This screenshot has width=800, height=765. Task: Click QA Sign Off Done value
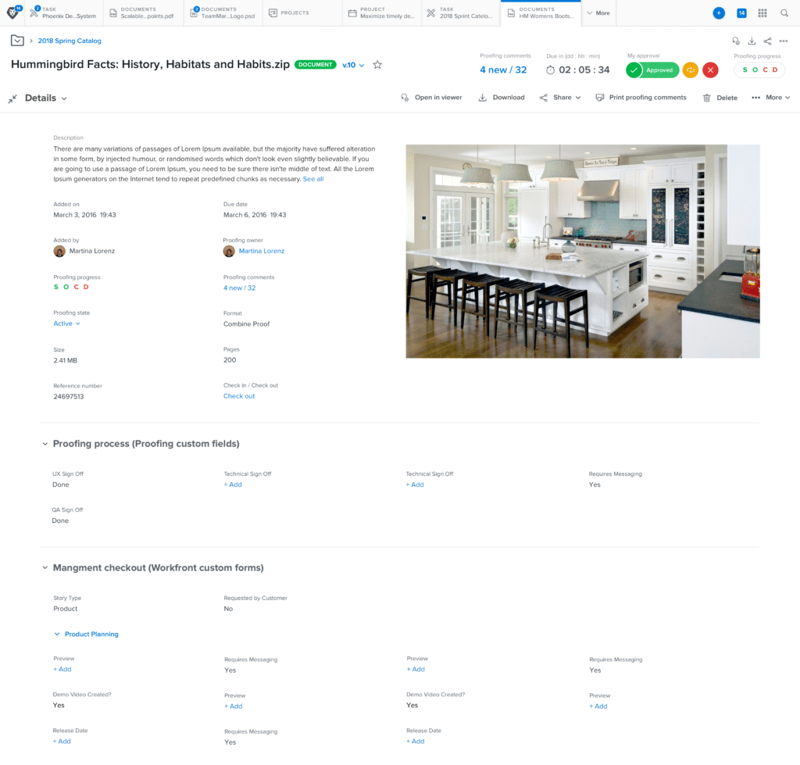click(60, 520)
